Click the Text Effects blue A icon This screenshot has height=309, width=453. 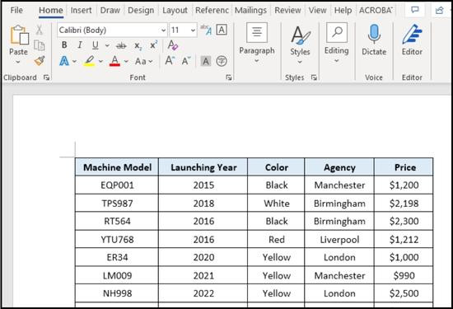[x=64, y=61]
